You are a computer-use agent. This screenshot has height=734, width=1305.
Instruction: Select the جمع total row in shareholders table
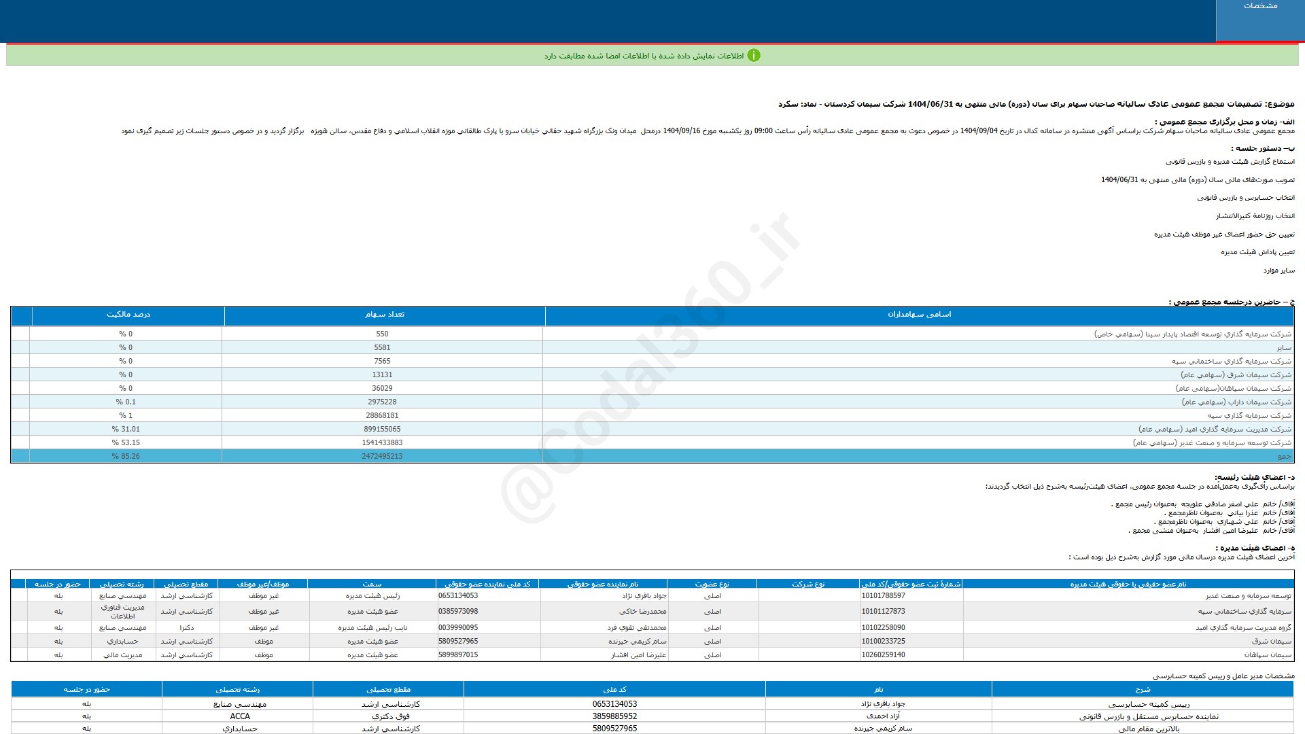pyautogui.click(x=1283, y=457)
